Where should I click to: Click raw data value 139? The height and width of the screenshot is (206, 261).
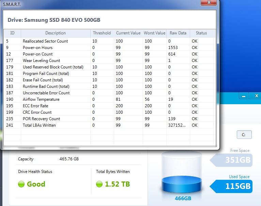(172, 119)
